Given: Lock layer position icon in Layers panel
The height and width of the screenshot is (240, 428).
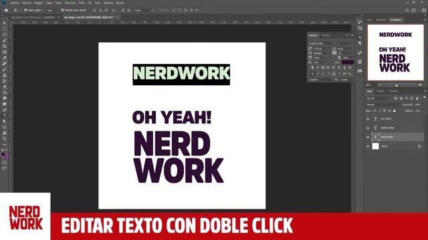Looking at the screenshot, I should (x=385, y=111).
